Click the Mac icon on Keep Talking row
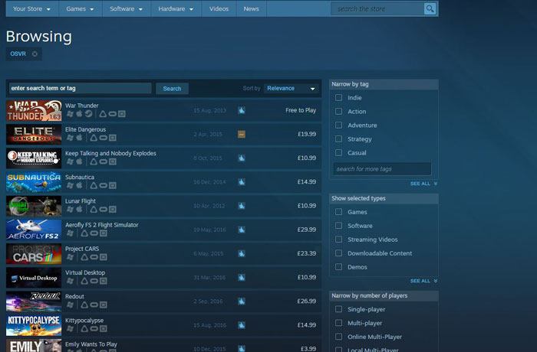 pyautogui.click(x=79, y=161)
